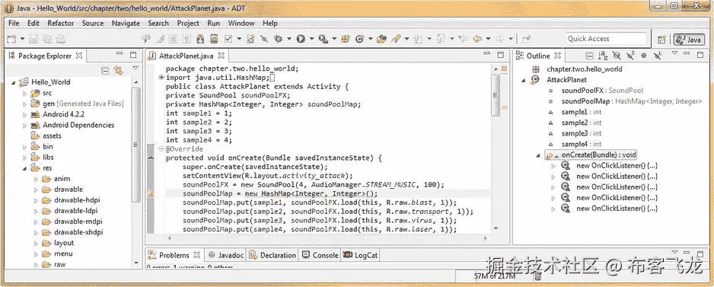
Task: Collapse the onCreate method fold marker
Action: pos(161,149)
